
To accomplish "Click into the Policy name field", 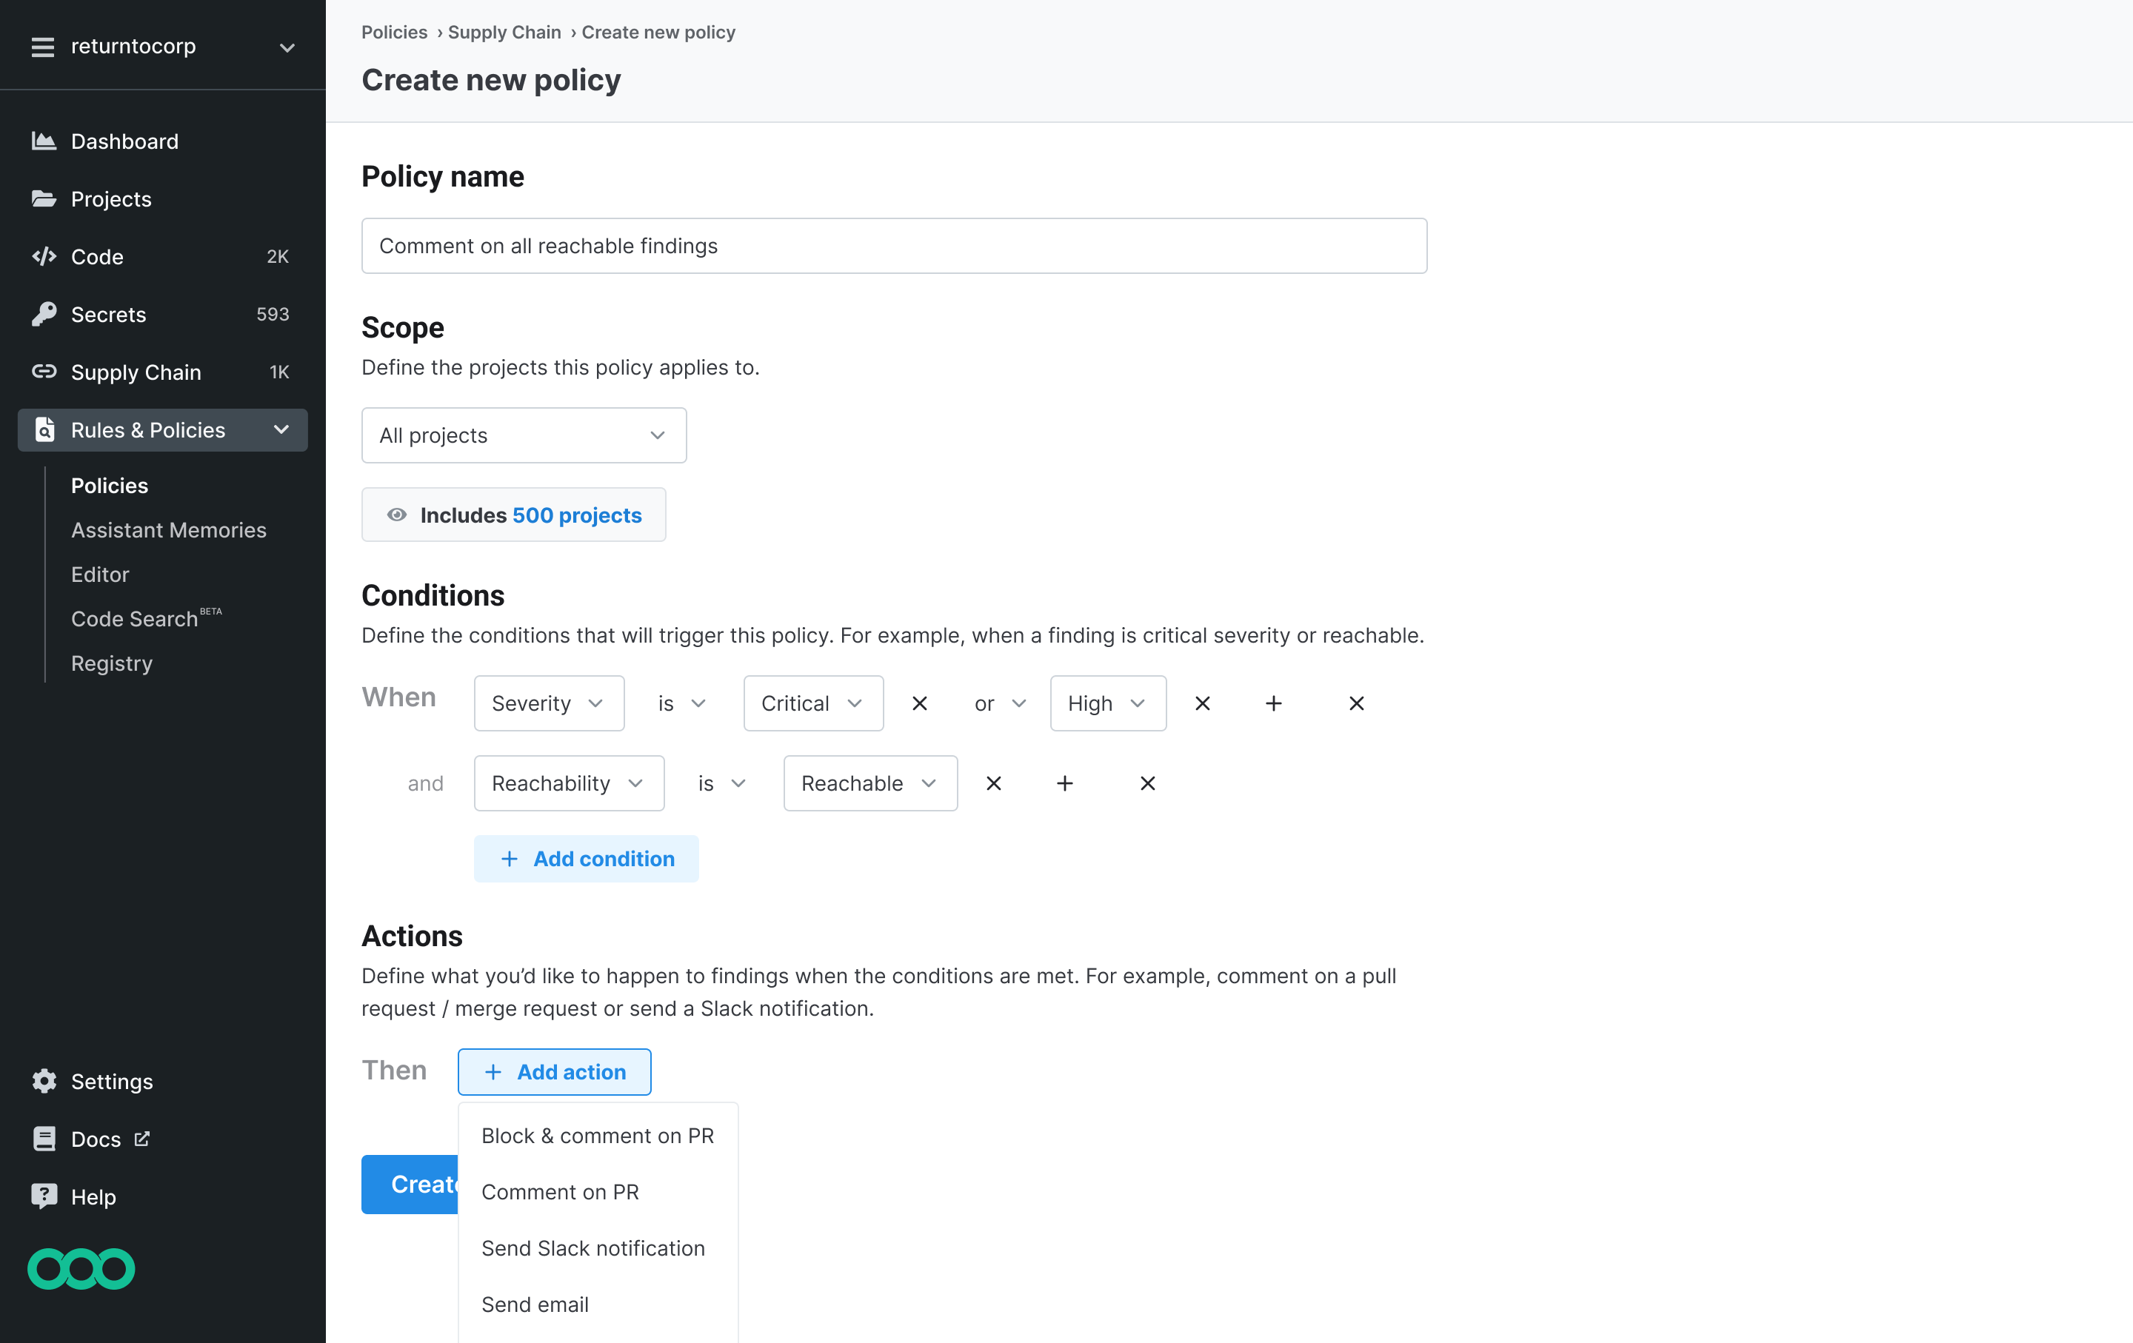I will click(893, 246).
